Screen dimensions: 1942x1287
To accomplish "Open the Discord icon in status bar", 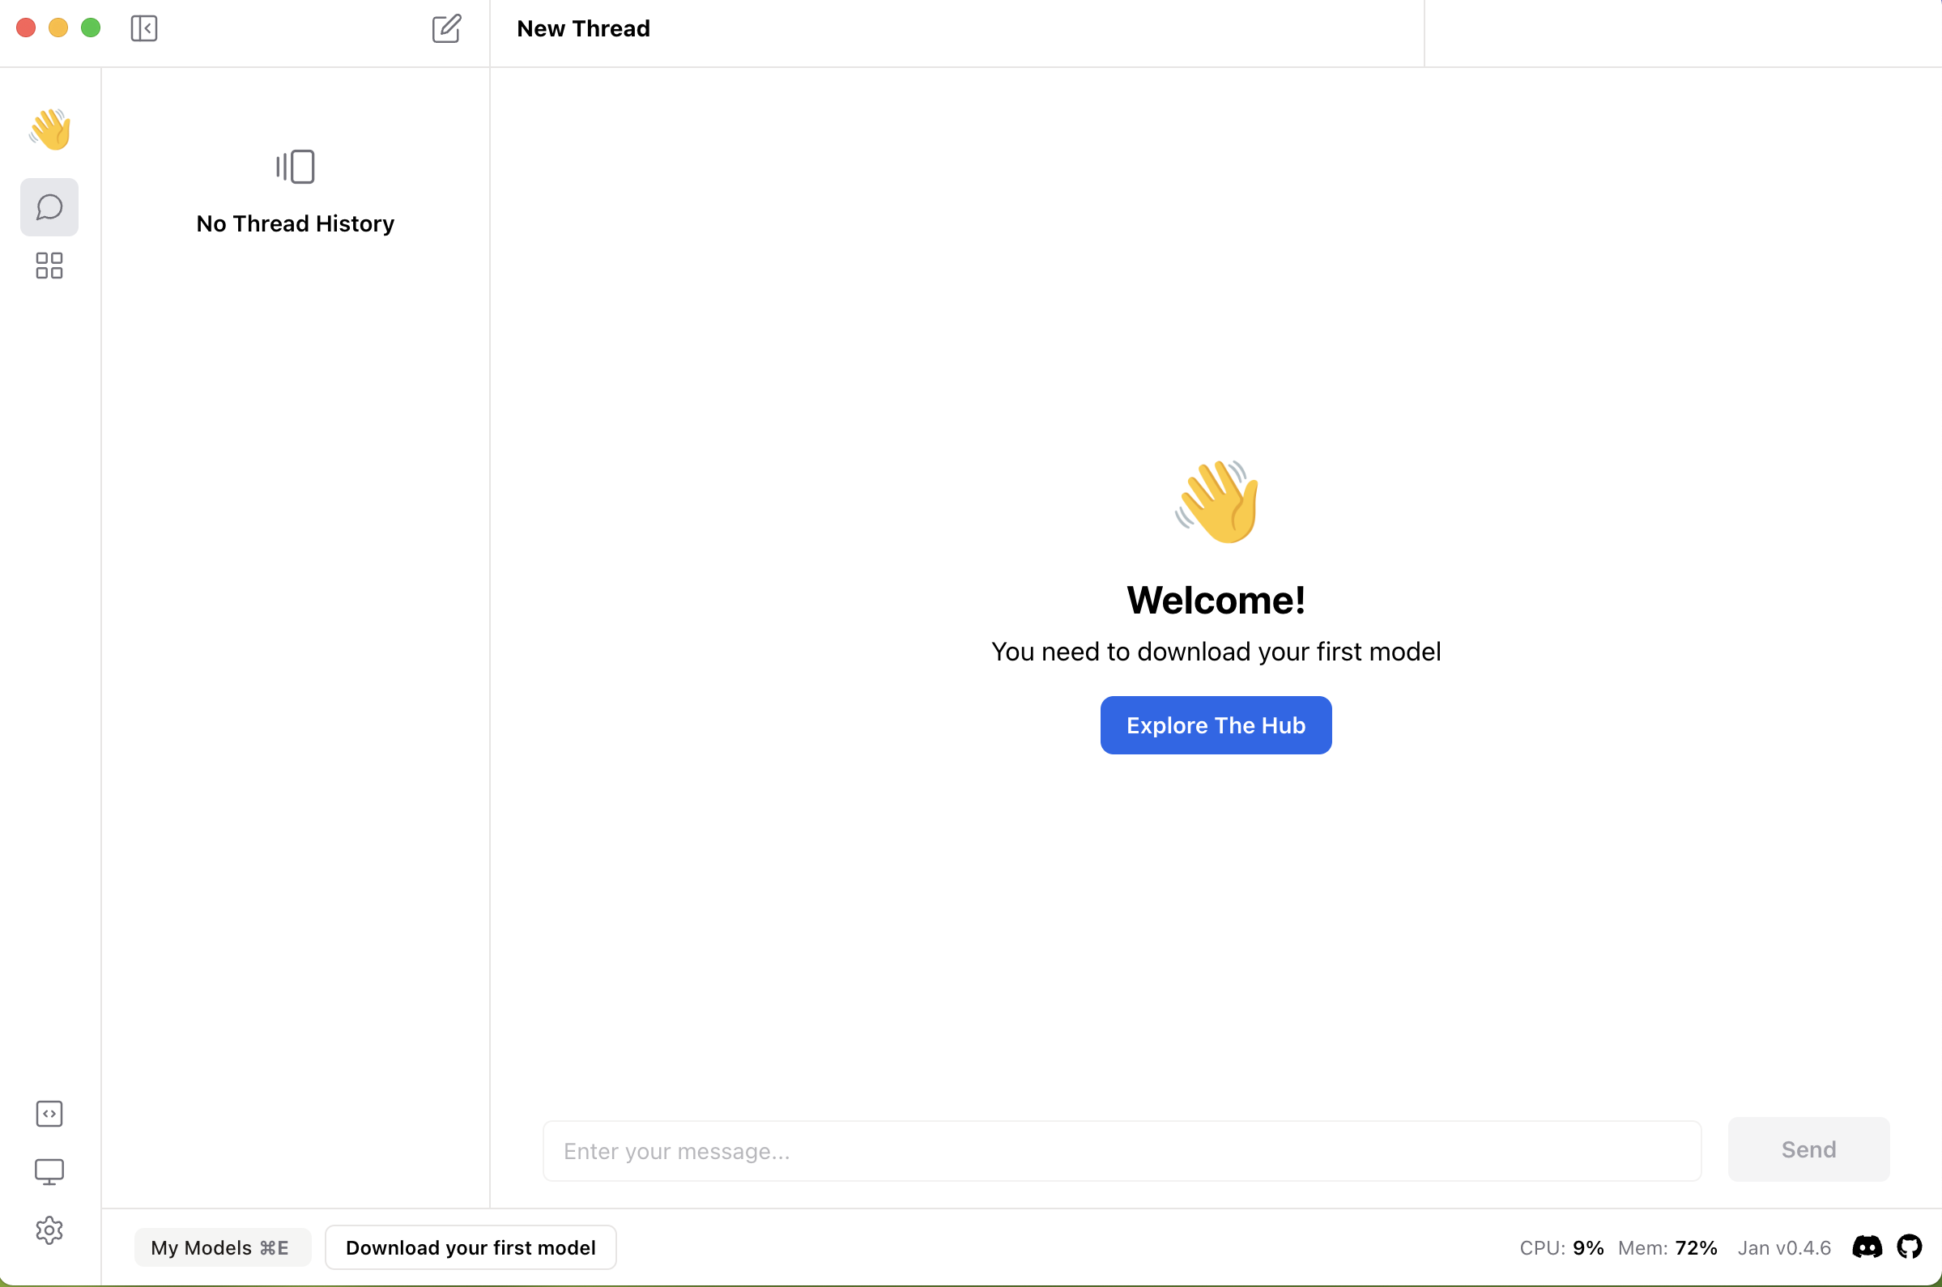I will 1867,1247.
